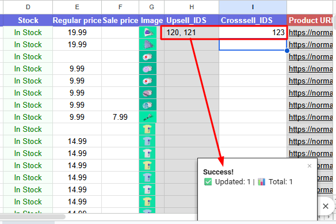The width and height of the screenshot is (336, 224).
Task: Select column F header
Action: click(120, 7)
